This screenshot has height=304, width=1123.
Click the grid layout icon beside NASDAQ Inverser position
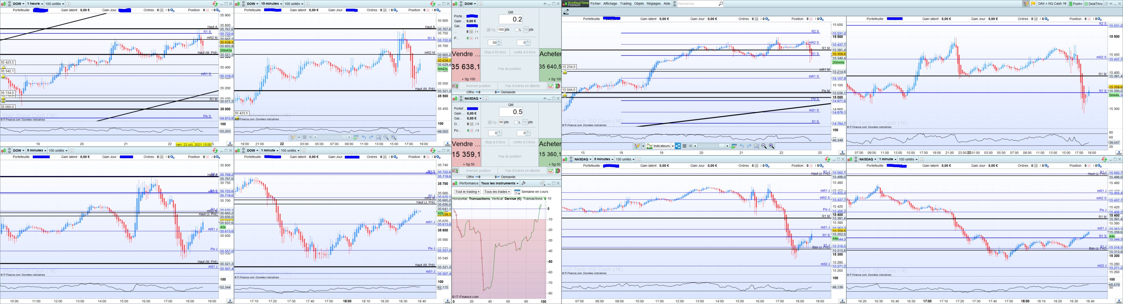456,171
